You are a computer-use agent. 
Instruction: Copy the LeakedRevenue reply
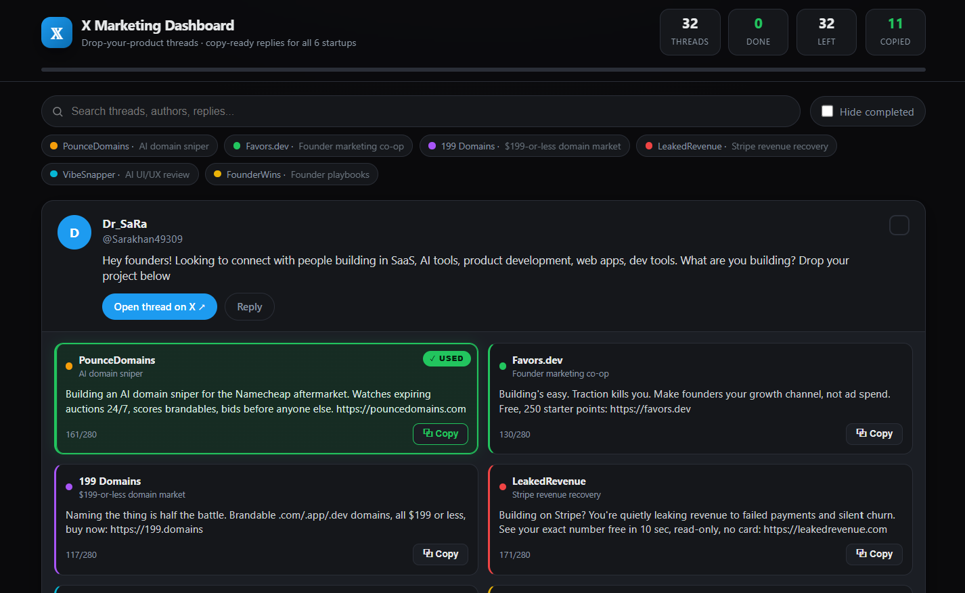point(874,554)
